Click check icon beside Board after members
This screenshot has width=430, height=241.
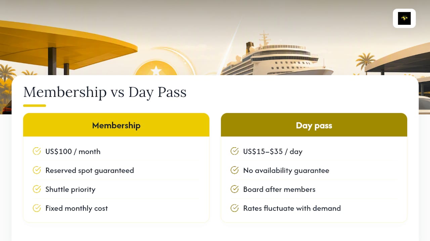[234, 189]
